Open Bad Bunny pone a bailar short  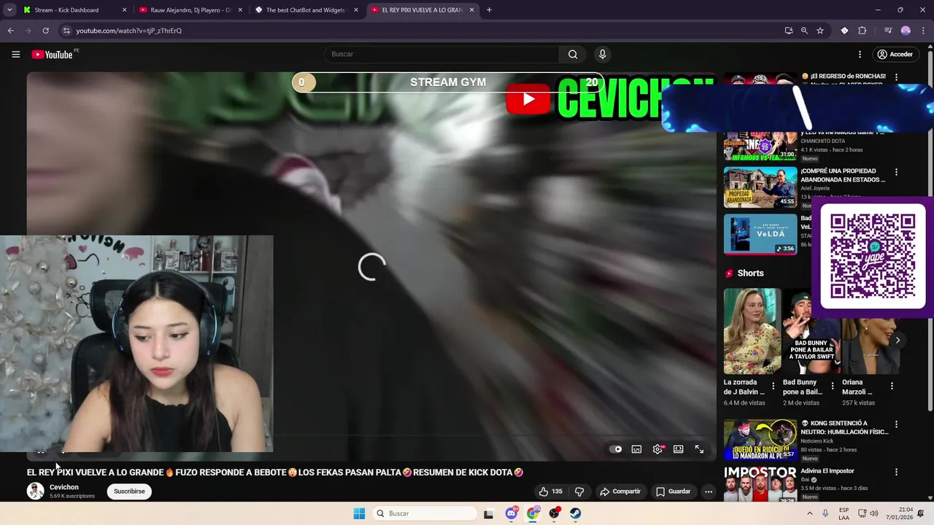click(x=811, y=331)
